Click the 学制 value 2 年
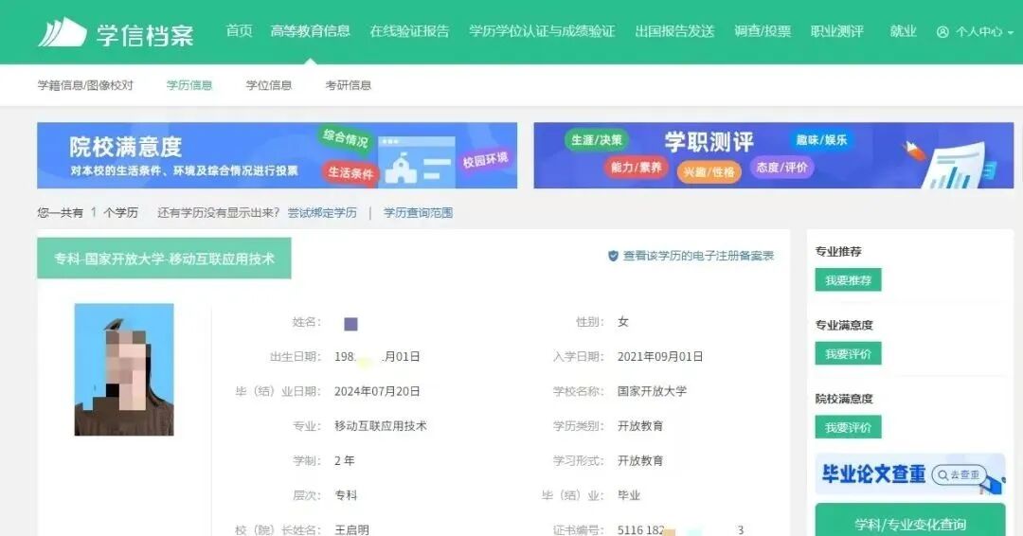Image resolution: width=1023 pixels, height=536 pixels. pyautogui.click(x=345, y=460)
